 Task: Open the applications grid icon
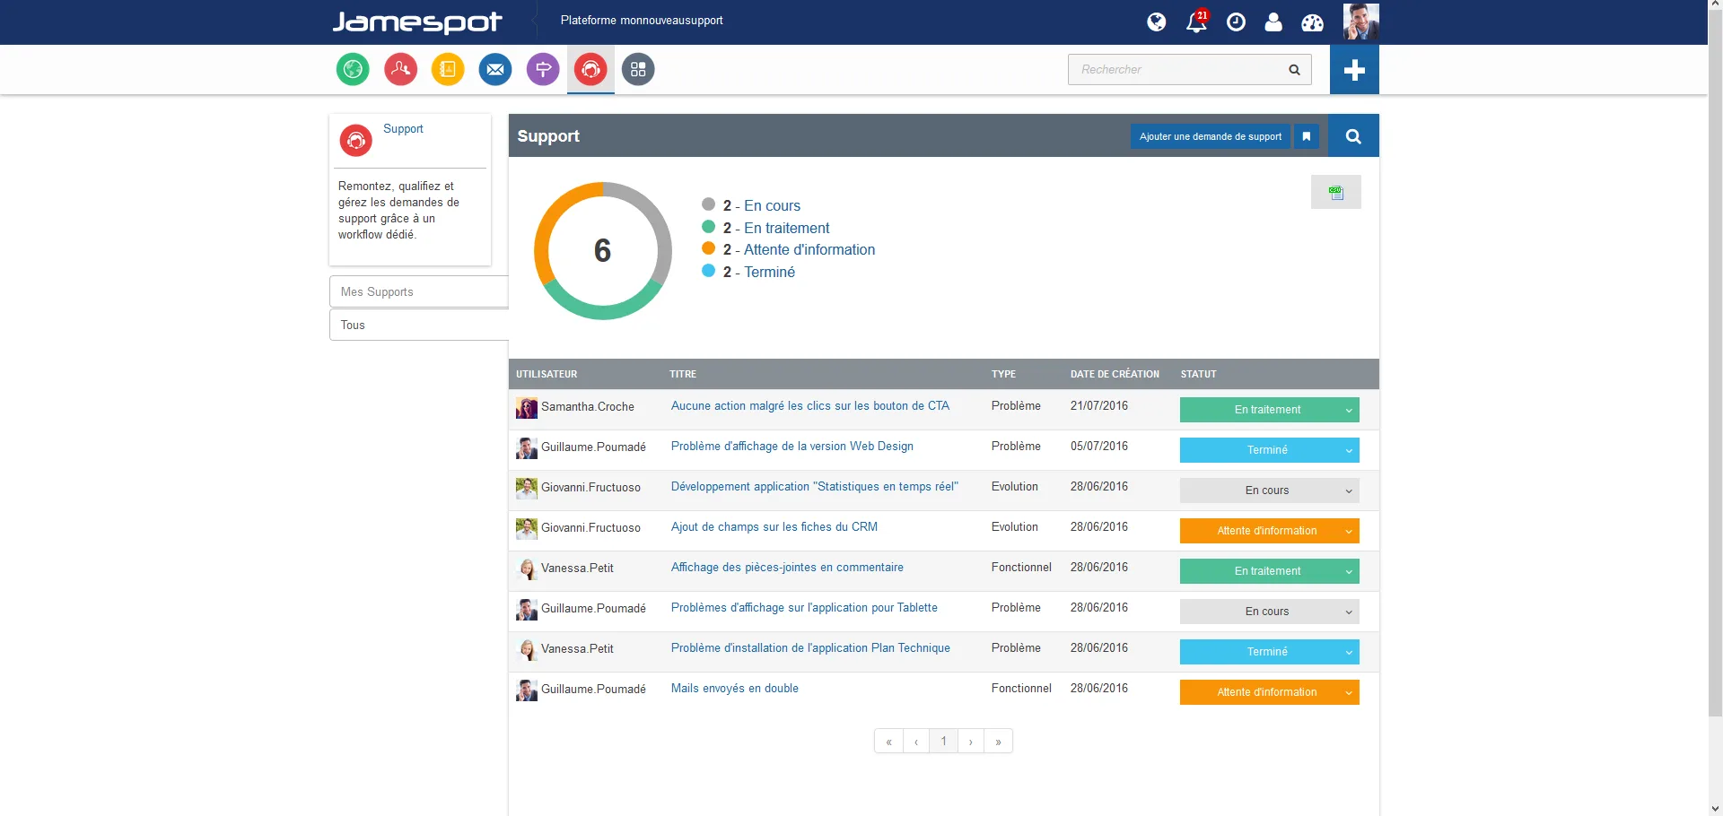638,69
